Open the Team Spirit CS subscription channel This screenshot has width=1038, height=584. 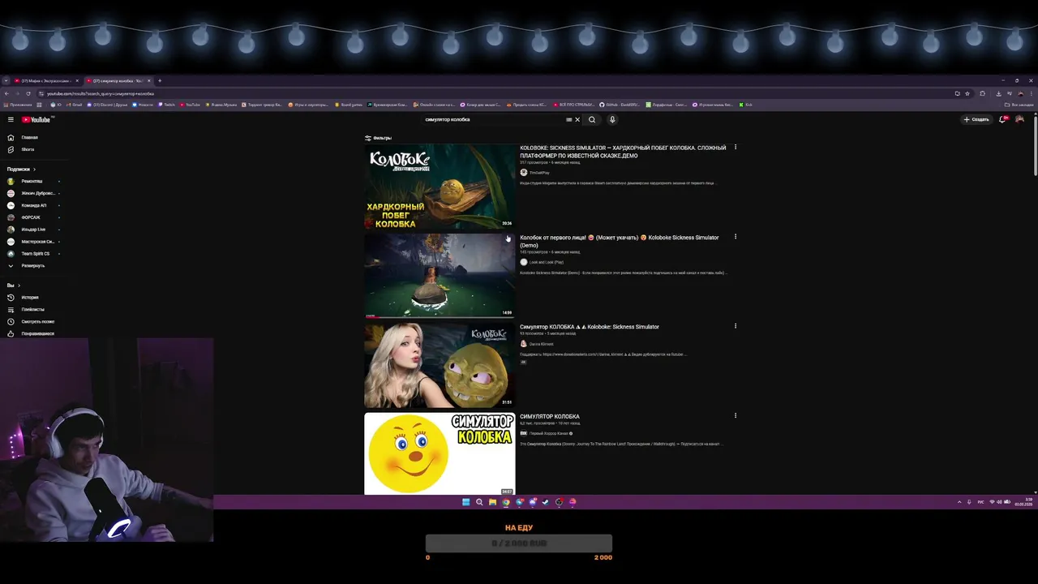point(35,253)
